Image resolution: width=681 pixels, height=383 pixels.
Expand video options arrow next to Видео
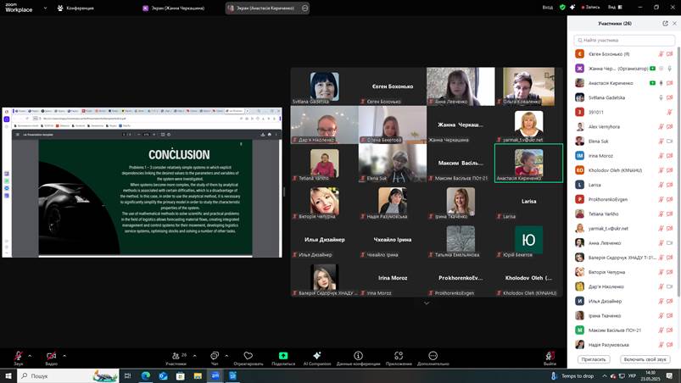(x=64, y=355)
